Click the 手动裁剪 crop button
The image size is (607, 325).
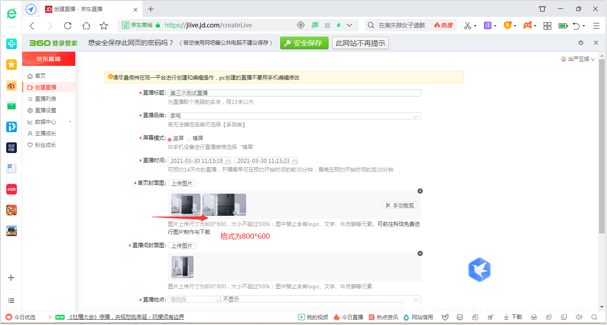(399, 205)
